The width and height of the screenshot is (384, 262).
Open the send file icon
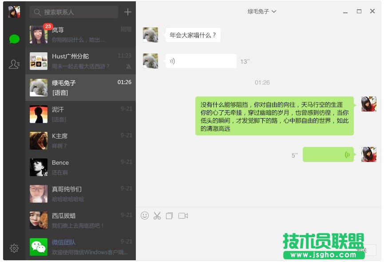point(169,216)
